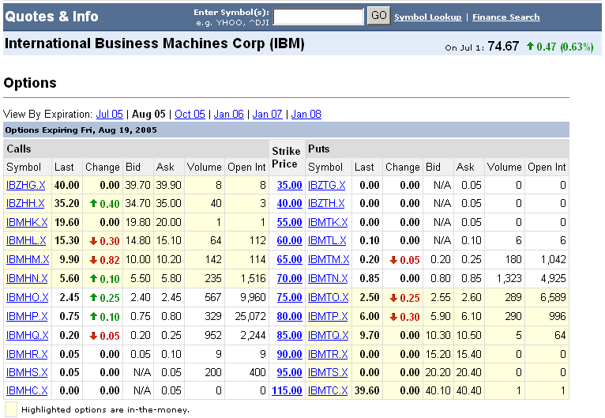Screen dimensions: 605x418
Task: Click the in-the-money yellow legend swatch
Action: click(11, 409)
